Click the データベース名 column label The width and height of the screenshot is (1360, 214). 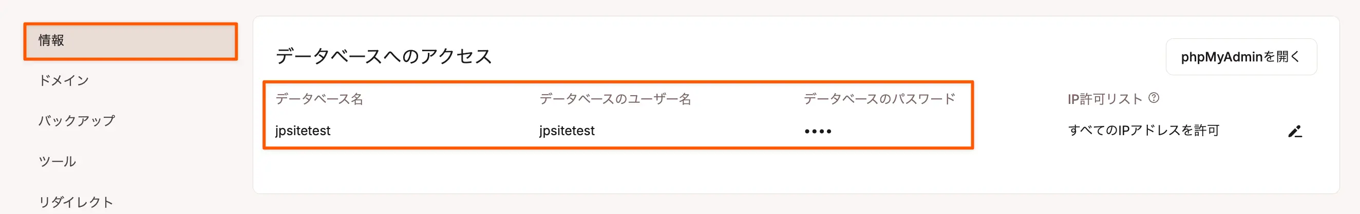pyautogui.click(x=319, y=99)
